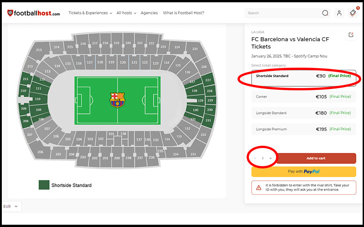364x227 pixels.
Task: Open the EUR currency selector
Action: pyautogui.click(x=11, y=207)
